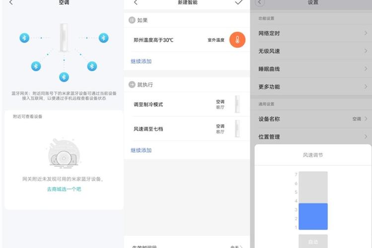The image size is (372, 248).
Task: Open the 风速调至七档 action
Action: pyautogui.click(x=187, y=129)
